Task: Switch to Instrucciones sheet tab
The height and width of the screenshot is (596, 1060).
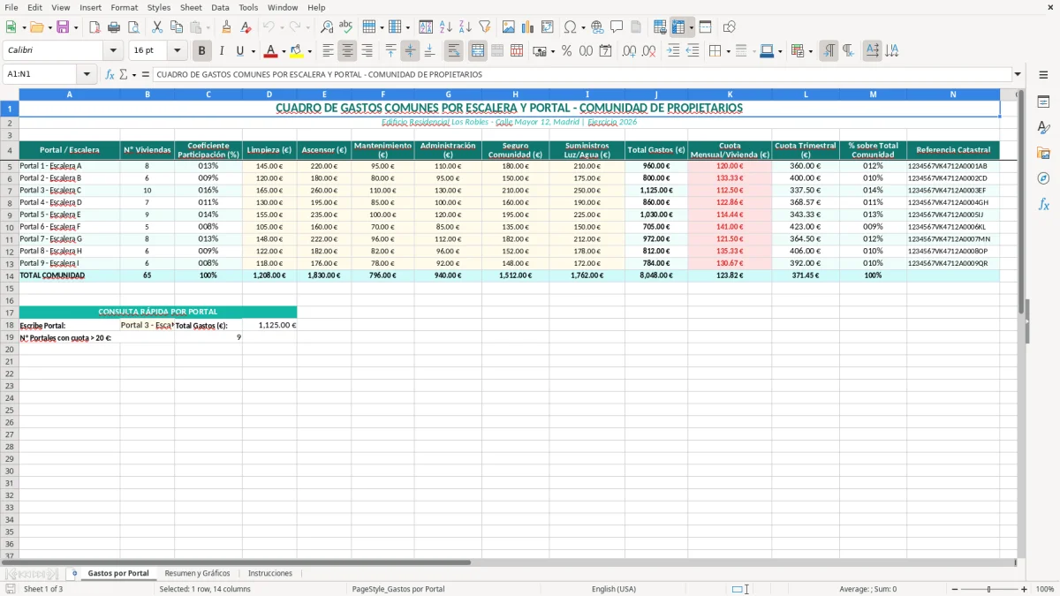Action: pyautogui.click(x=270, y=574)
